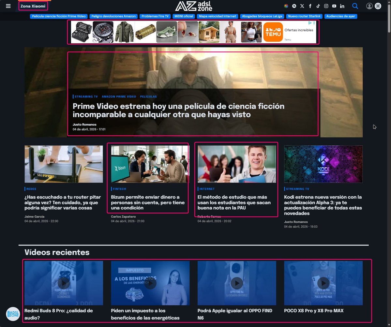Image resolution: width=391 pixels, height=327 pixels.
Task: Select the 'Abogadas bloqueos LaLiga' tag
Action: 262,16
